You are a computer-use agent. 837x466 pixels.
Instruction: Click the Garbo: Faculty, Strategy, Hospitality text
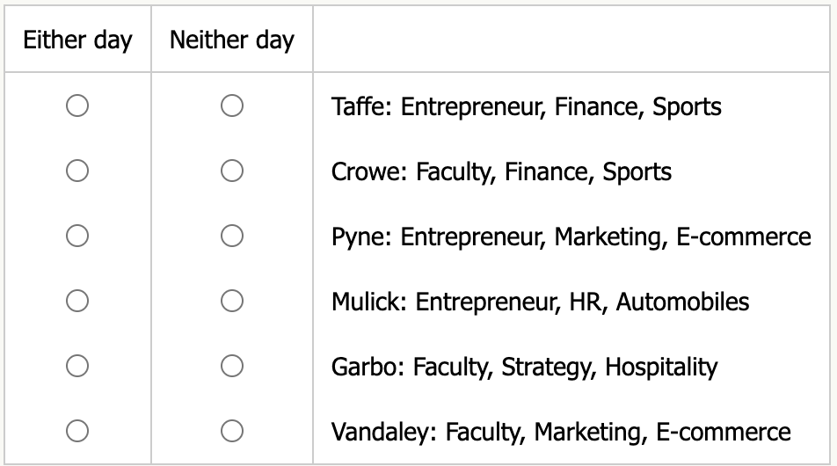(x=524, y=367)
